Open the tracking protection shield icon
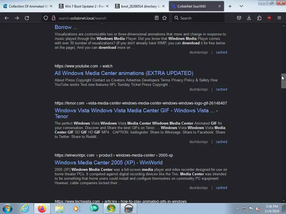Screen dimensions: 286x214 (46, 18)
